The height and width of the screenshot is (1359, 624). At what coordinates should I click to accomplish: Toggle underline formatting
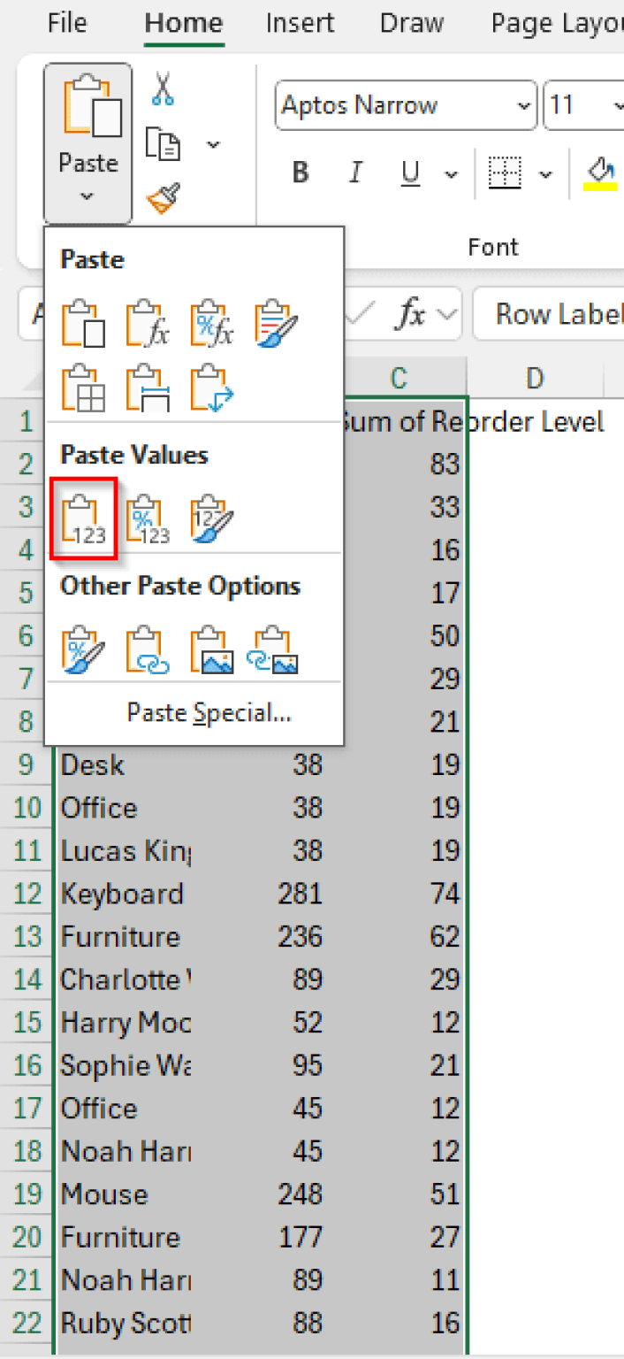pos(409,173)
